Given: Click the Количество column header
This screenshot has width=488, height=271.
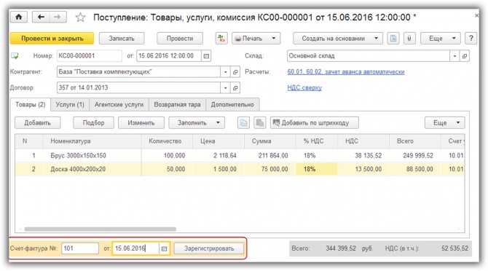Looking at the screenshot, I should pos(167,141).
